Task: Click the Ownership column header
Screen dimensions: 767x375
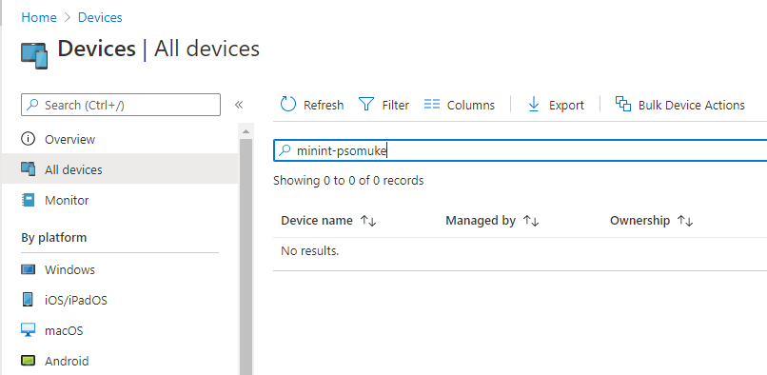Action: 639,221
